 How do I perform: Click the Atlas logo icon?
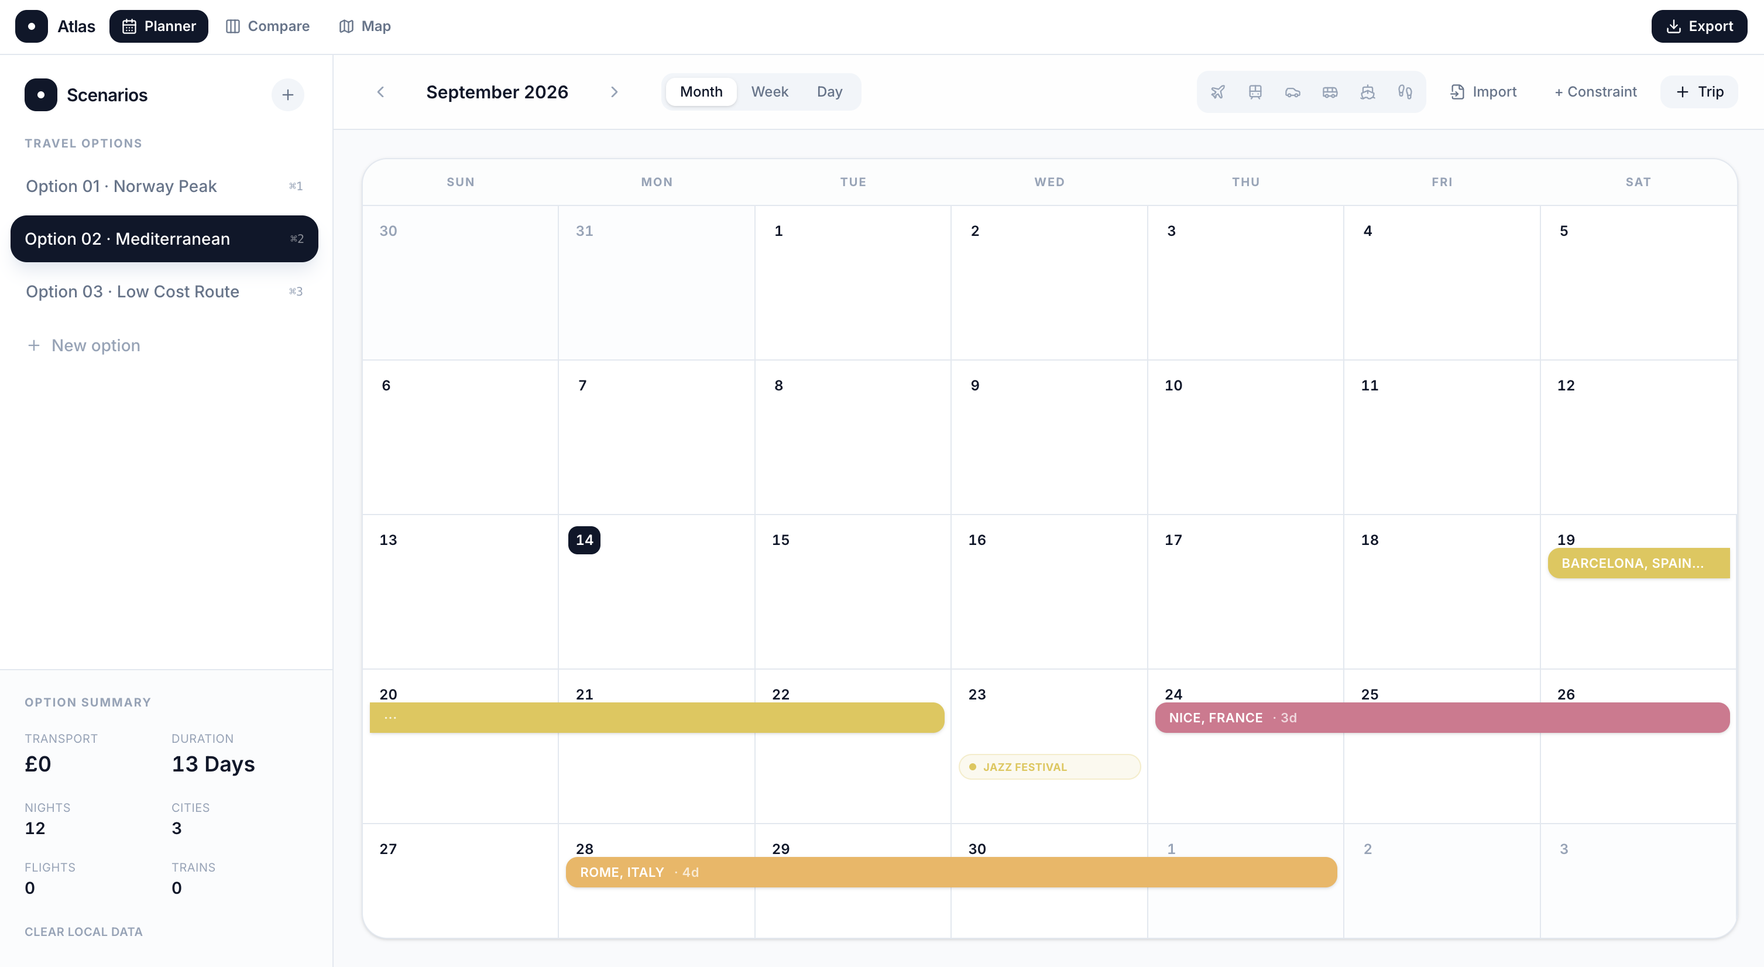[x=32, y=26]
